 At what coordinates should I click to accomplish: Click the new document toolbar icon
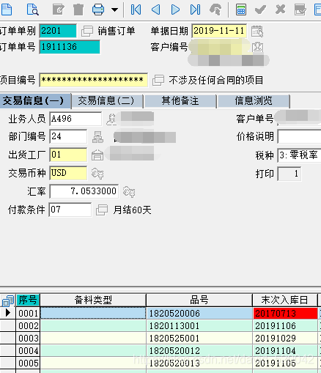(6, 10)
